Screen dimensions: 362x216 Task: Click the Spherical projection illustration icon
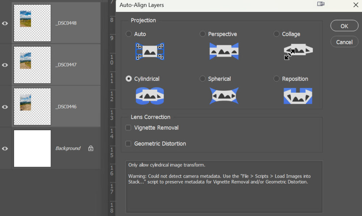224,96
